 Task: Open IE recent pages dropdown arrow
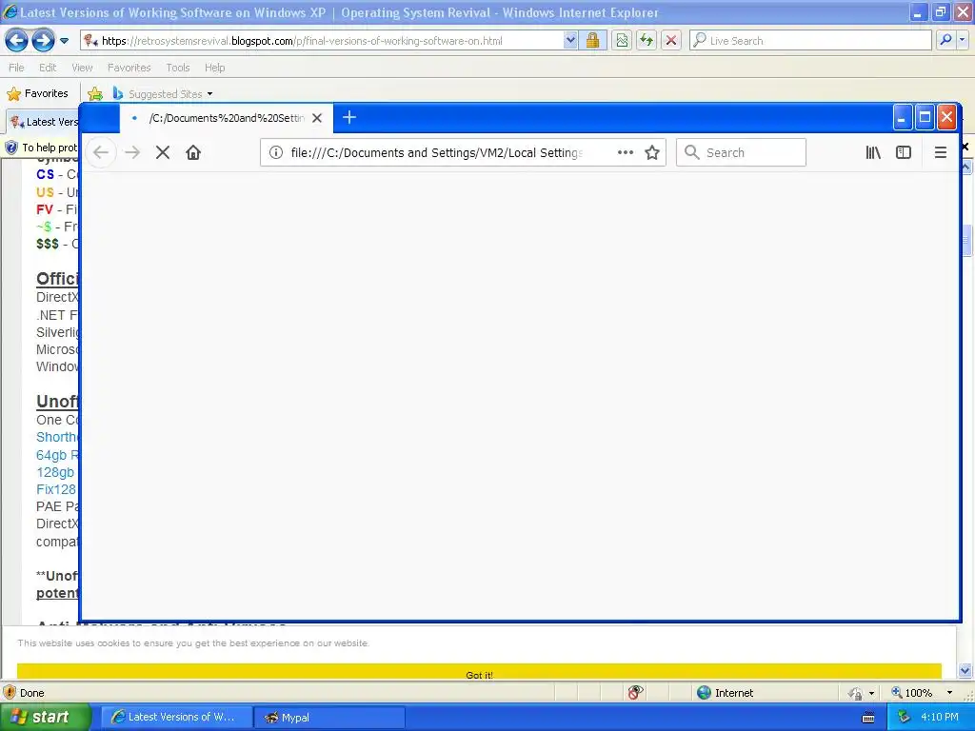pyautogui.click(x=64, y=41)
